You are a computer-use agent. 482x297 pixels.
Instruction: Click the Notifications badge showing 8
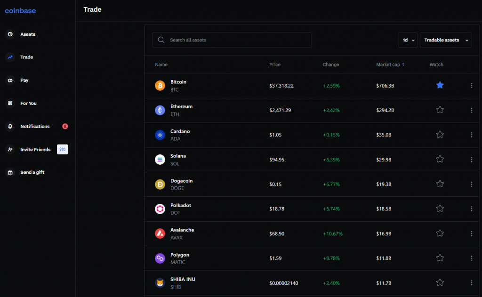(65, 126)
